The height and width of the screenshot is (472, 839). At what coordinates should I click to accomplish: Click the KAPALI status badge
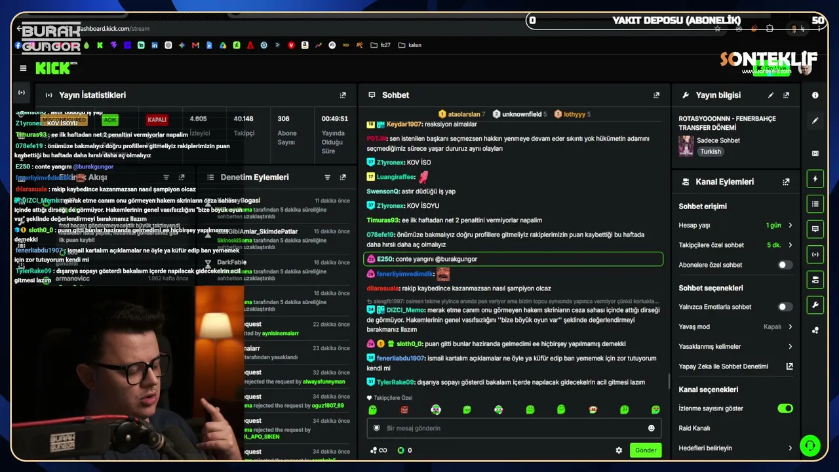157,120
